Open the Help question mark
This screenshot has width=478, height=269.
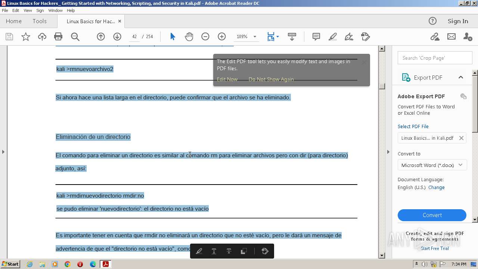(432, 21)
